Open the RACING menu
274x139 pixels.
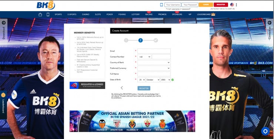tap(149, 14)
